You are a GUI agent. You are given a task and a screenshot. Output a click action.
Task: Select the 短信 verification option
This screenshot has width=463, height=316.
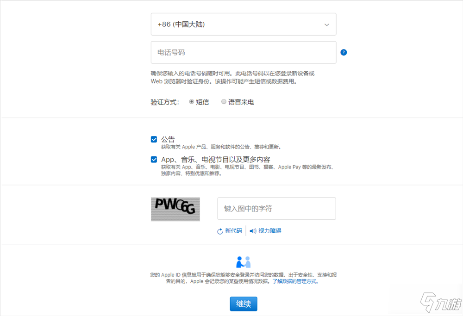tap(192, 101)
